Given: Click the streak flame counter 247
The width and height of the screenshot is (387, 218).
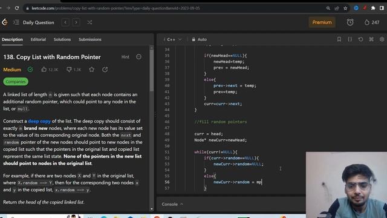Looking at the screenshot, I should coord(372,22).
